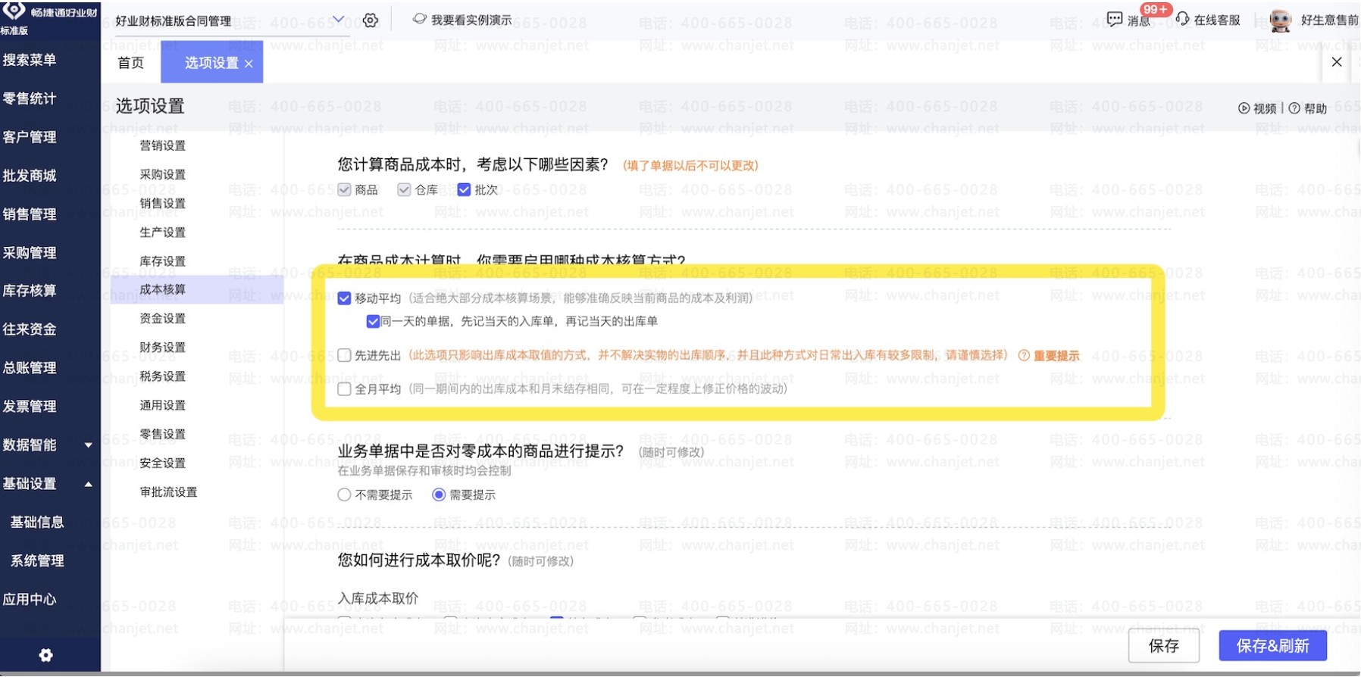
Task: Open the settings gear beside account dropdown
Action: [x=370, y=20]
